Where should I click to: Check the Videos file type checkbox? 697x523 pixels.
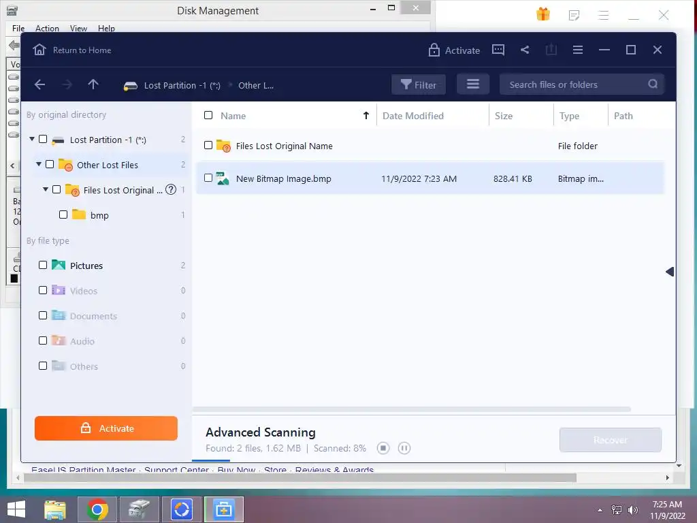[x=43, y=290]
